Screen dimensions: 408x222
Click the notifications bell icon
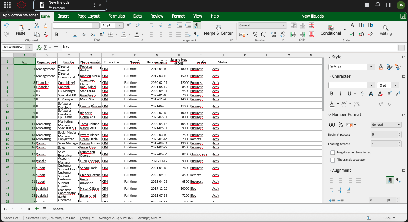(x=378, y=5)
